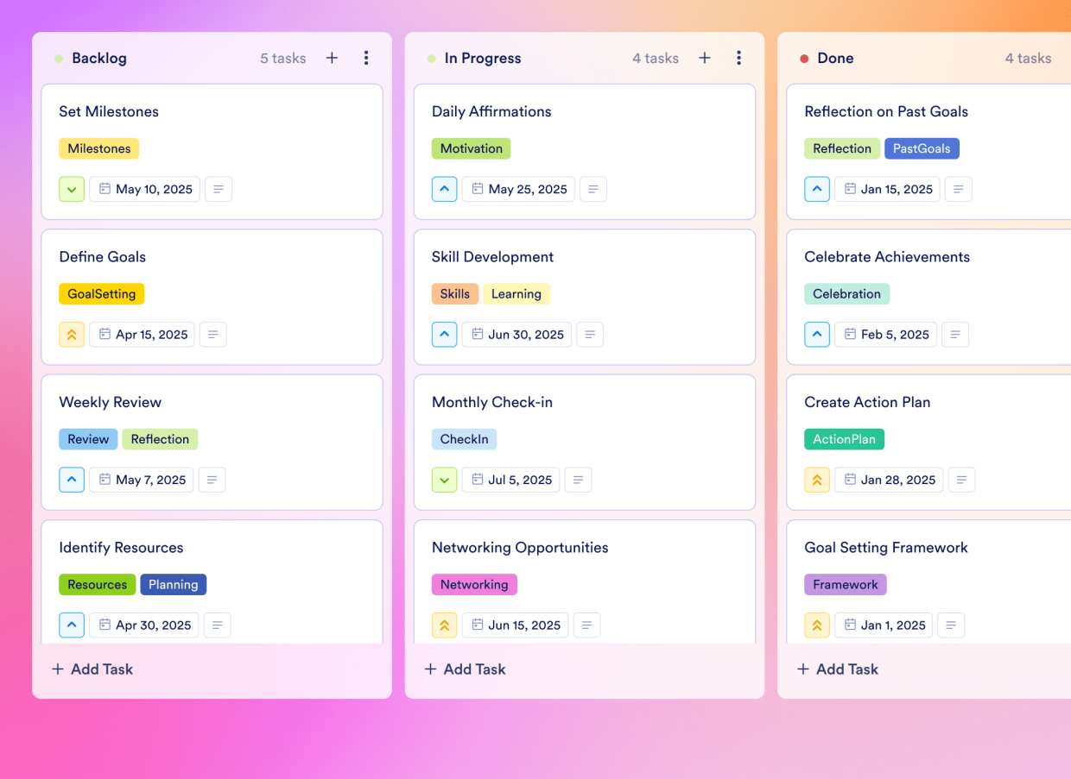Click the calendar icon on Networking Opportunities
This screenshot has width=1071, height=779.
(476, 625)
